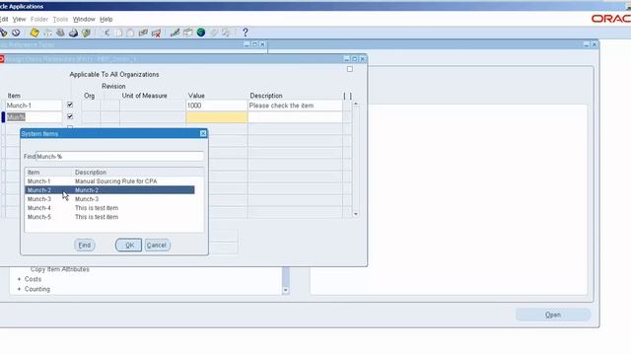This screenshot has height=355, width=631.
Task: Click the Open button in the Navigator
Action: (553, 315)
